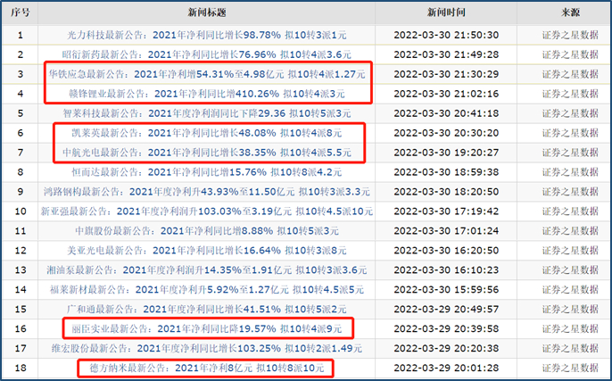Click 证券之星数据 source in row 18

(570, 368)
